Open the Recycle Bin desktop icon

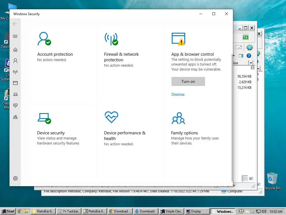[x=272, y=181]
